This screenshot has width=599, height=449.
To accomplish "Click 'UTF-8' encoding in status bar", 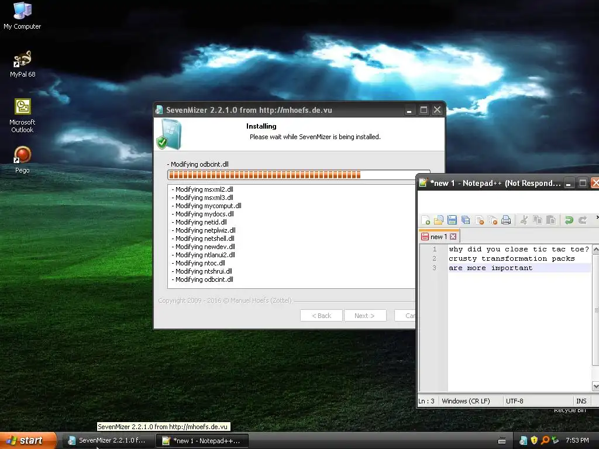I will pos(515,401).
